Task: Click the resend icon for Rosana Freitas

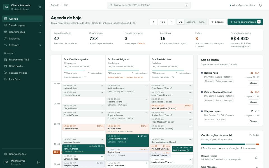Action: (256, 158)
